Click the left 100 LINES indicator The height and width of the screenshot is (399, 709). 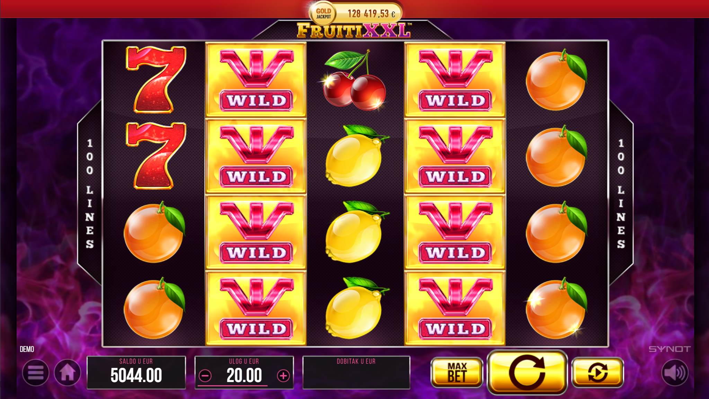pos(90,194)
